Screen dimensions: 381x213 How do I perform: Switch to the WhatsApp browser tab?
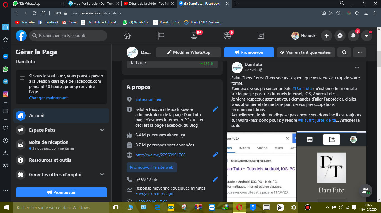pyautogui.click(x=39, y=4)
